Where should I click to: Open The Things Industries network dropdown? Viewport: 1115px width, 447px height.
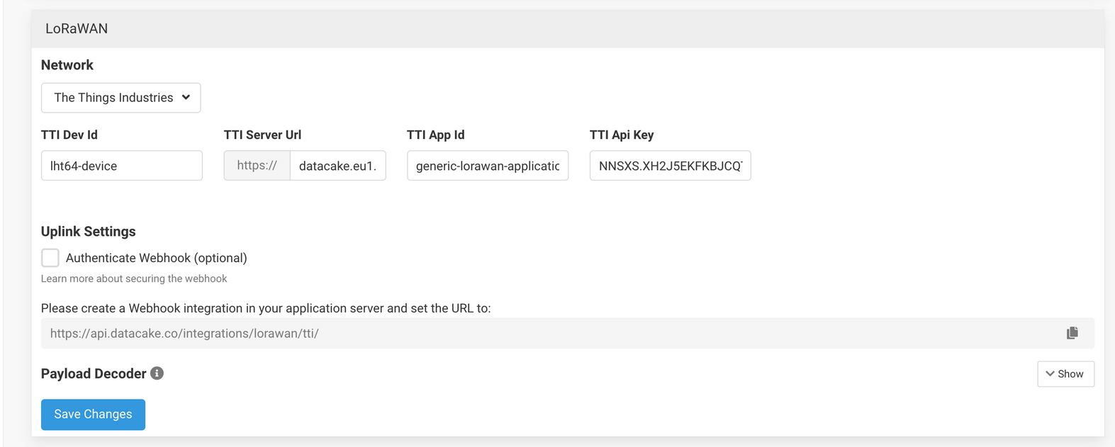pos(121,98)
